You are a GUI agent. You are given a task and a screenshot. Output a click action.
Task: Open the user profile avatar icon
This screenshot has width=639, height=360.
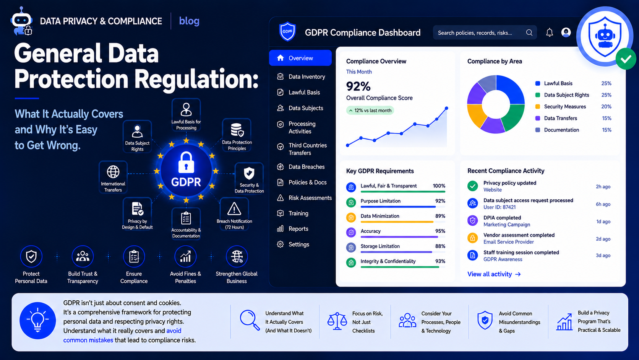pyautogui.click(x=566, y=33)
